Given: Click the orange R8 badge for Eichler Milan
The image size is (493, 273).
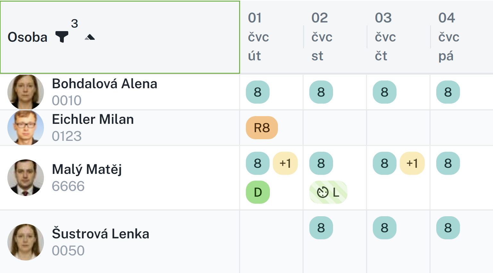Looking at the screenshot, I should [262, 128].
